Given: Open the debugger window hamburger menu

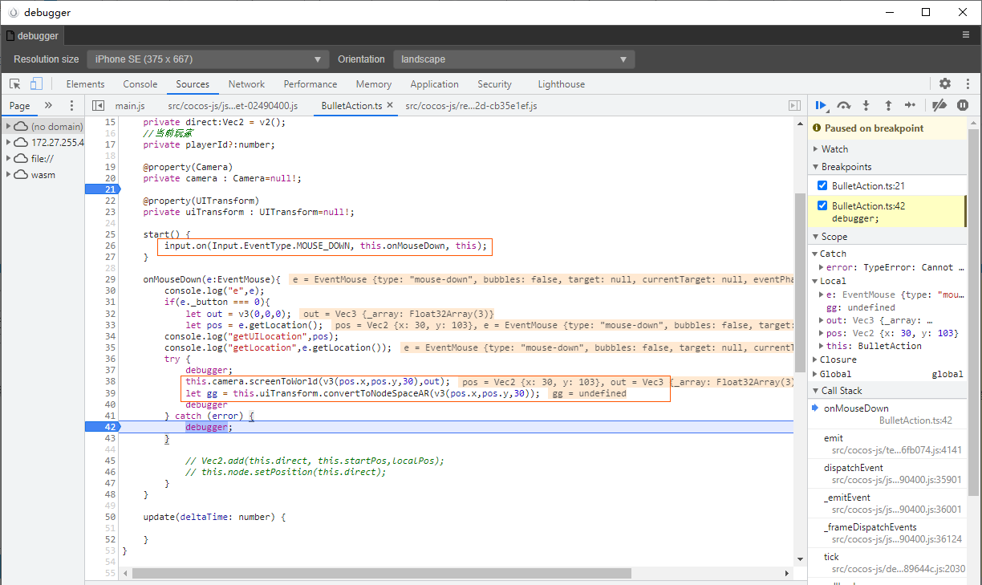Looking at the screenshot, I should point(966,35).
